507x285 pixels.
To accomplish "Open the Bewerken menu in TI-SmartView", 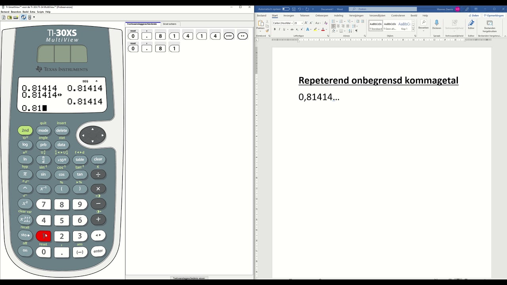I will click(x=16, y=12).
